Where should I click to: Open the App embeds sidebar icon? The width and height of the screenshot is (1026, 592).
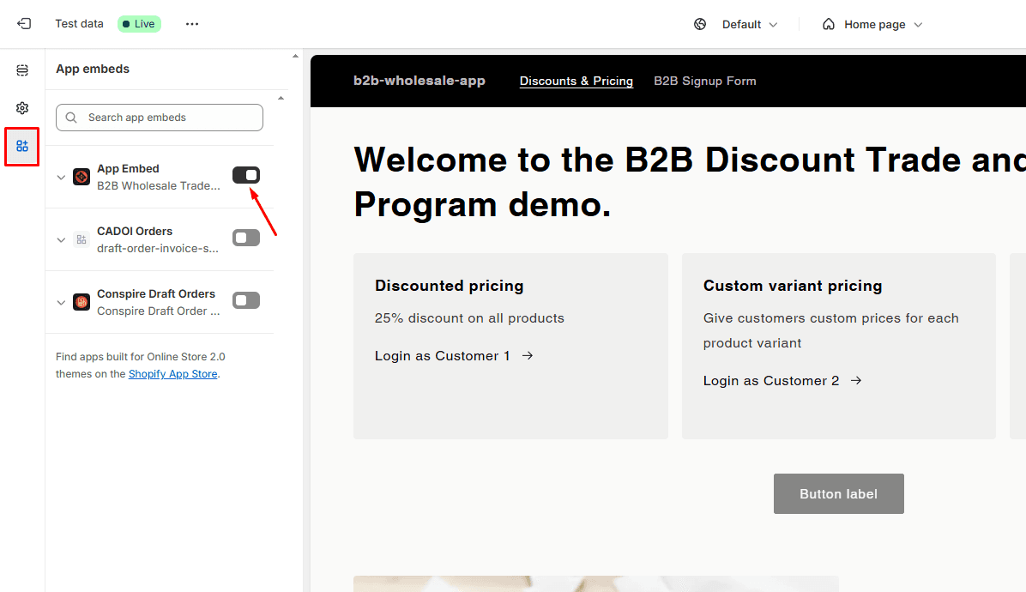click(x=22, y=146)
